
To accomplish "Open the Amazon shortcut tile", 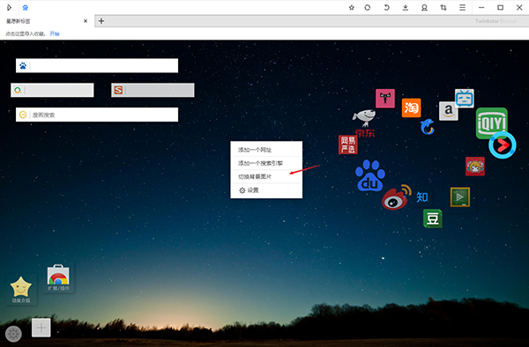I will (x=449, y=111).
